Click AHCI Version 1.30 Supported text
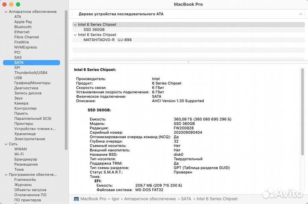 click(x=178, y=101)
